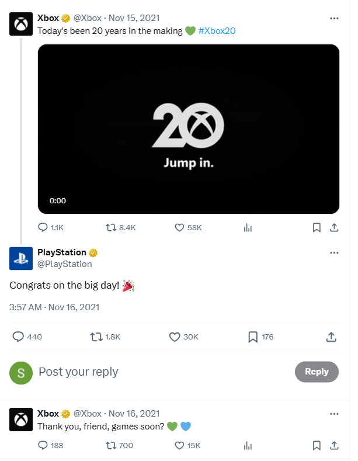Bookmark the Xbox 20 years tweet
This screenshot has width=358, height=461.
click(x=317, y=227)
